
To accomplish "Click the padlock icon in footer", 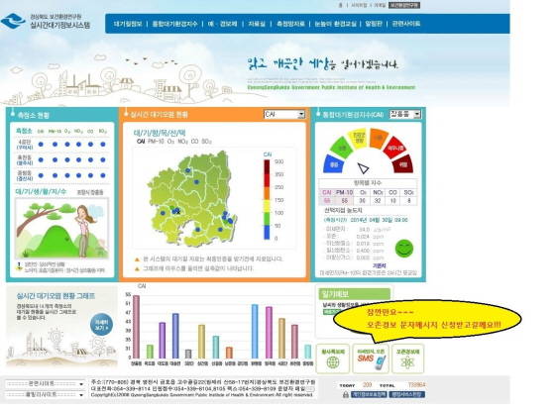I will (346, 394).
